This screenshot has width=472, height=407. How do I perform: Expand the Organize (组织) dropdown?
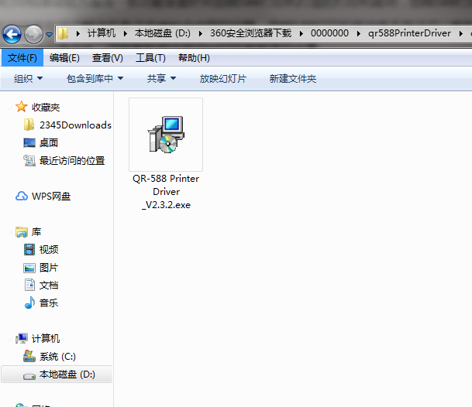pyautogui.click(x=28, y=79)
